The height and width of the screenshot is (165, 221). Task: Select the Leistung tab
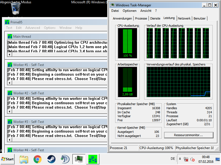(x=169, y=18)
